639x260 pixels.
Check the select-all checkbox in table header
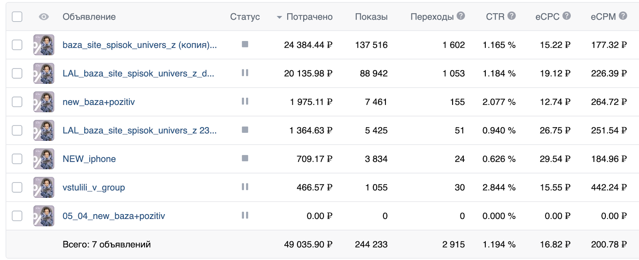tap(17, 17)
